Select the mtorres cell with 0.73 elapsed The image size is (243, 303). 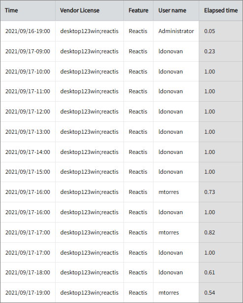[x=176, y=192]
